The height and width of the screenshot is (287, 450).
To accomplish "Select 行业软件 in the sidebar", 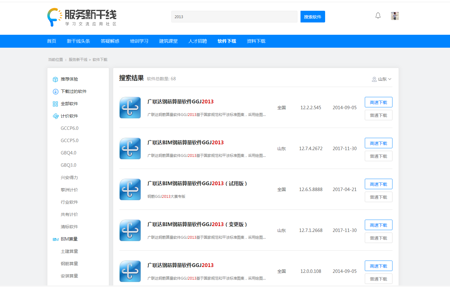I will coord(70,202).
